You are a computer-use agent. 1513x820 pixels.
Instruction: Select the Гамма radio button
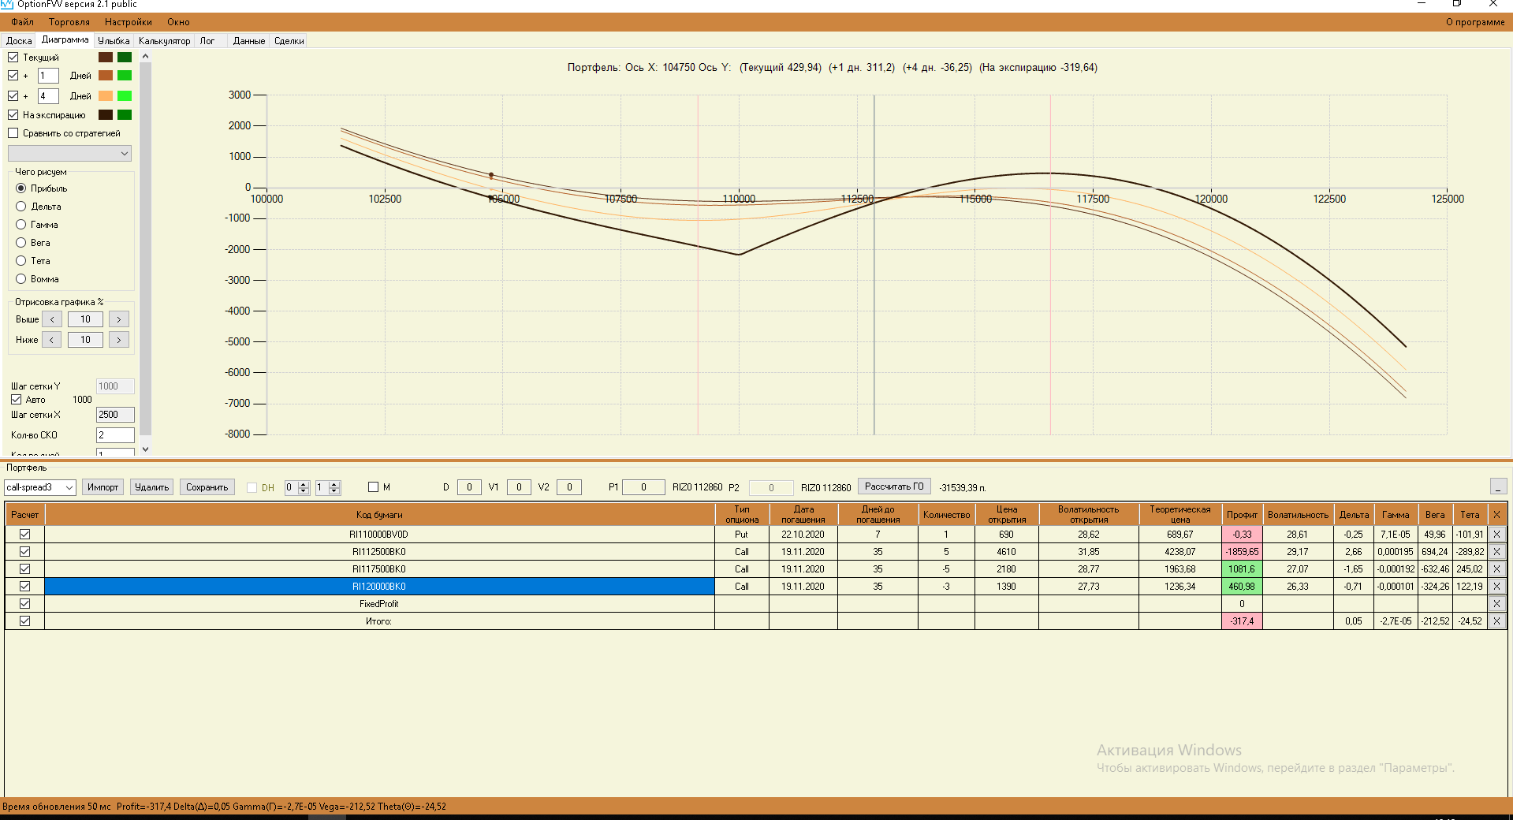click(x=21, y=225)
